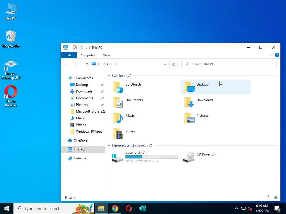Screen dimensions: 286x214
Task: Launch Nmap - Zenmap GUI shortcut
Action: point(11,70)
